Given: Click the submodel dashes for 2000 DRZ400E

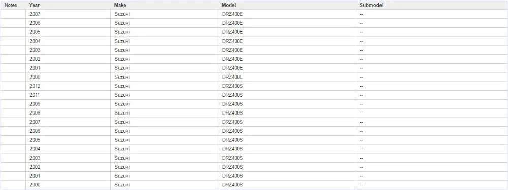Looking at the screenshot, I should 361,77.
